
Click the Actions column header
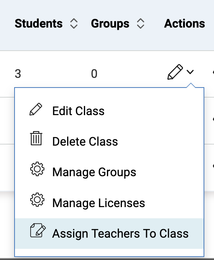coord(185,23)
